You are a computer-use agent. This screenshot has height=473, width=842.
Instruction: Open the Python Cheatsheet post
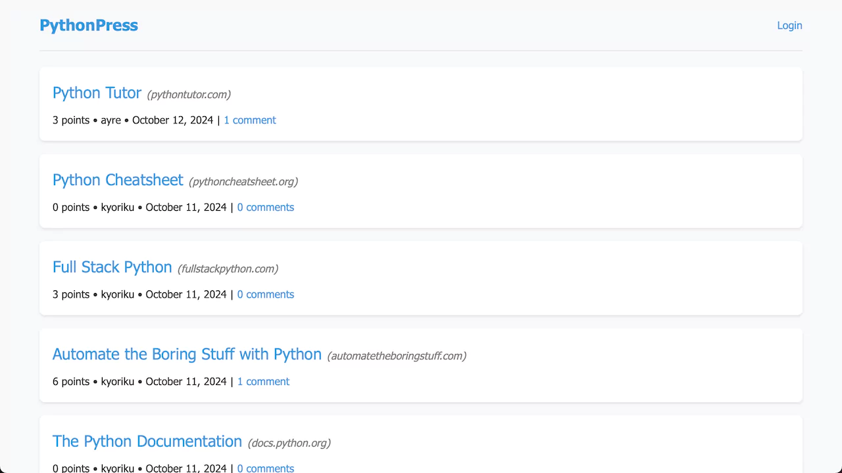118,180
